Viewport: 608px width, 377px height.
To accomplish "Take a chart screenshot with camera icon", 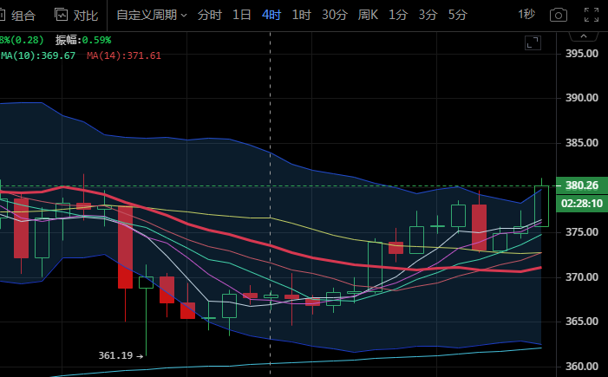I will click(559, 15).
